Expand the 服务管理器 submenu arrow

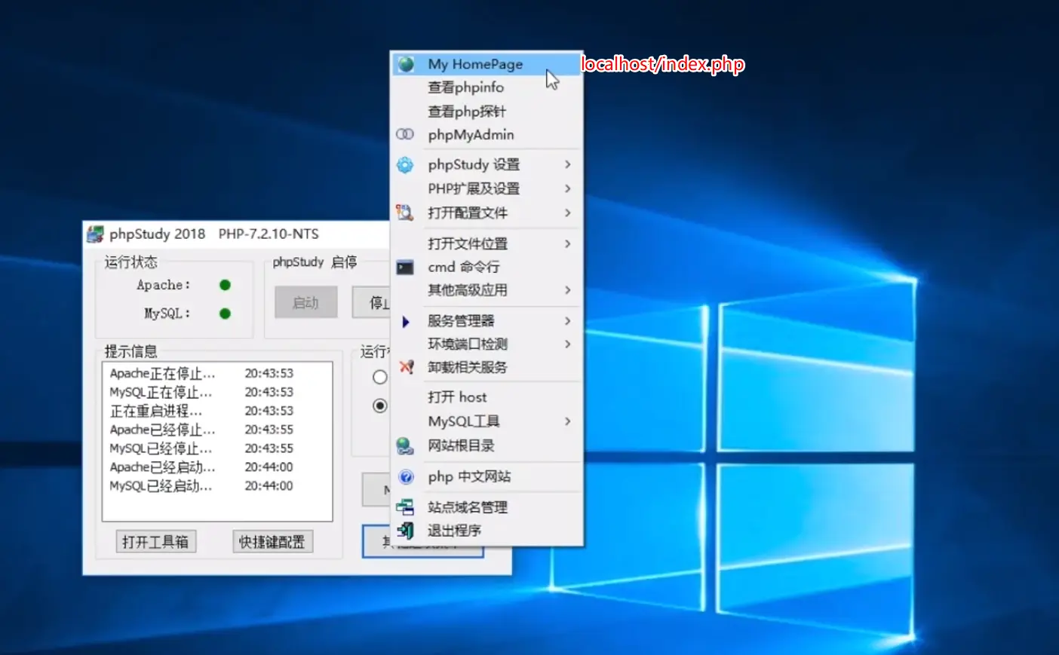pos(568,321)
